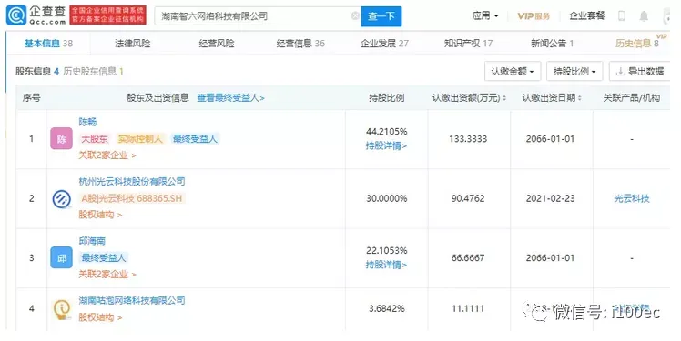Click the 湖南咕泡网络科技 lightbulb logo
The height and width of the screenshot is (341, 681).
click(x=61, y=309)
